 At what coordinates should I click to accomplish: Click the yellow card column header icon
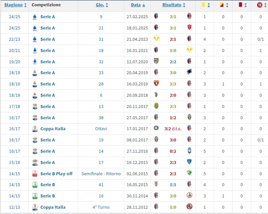203,5
